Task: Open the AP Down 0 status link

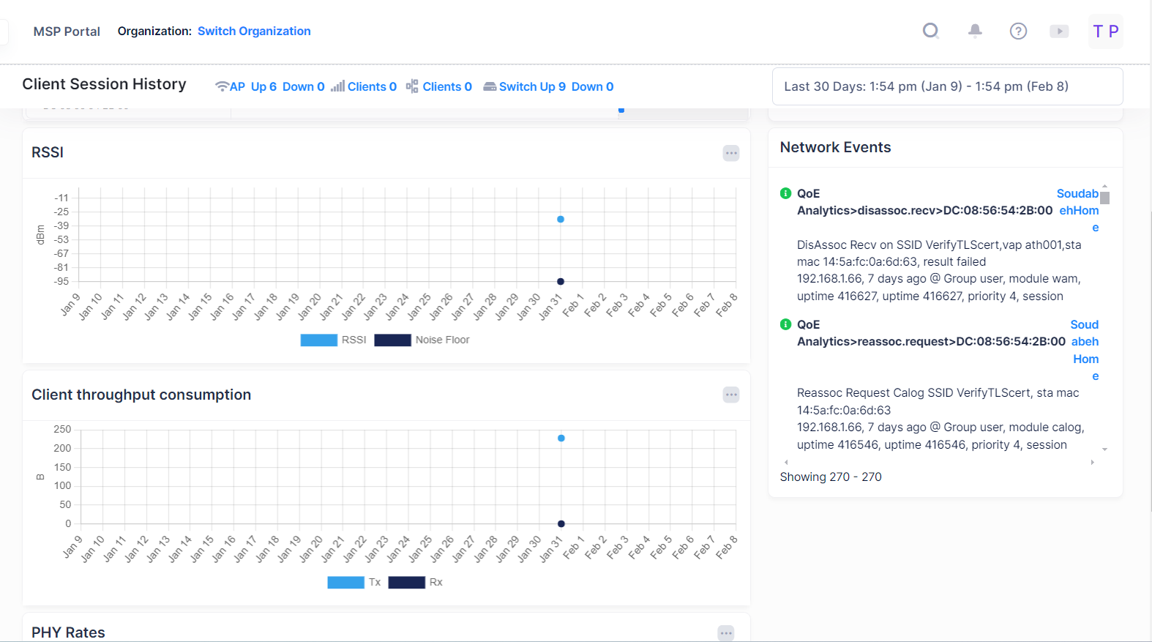Action: pyautogui.click(x=304, y=86)
